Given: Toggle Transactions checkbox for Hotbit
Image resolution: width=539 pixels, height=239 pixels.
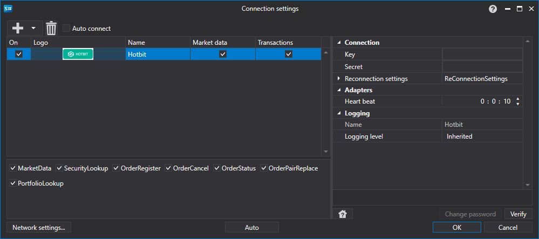Looking at the screenshot, I should 289,54.
